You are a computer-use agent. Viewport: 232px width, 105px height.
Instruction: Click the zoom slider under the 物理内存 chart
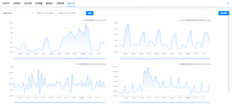tap(164, 102)
